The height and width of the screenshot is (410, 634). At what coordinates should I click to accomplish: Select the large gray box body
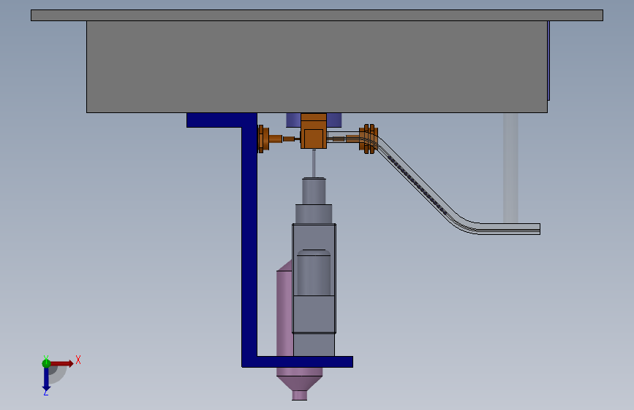(317, 66)
